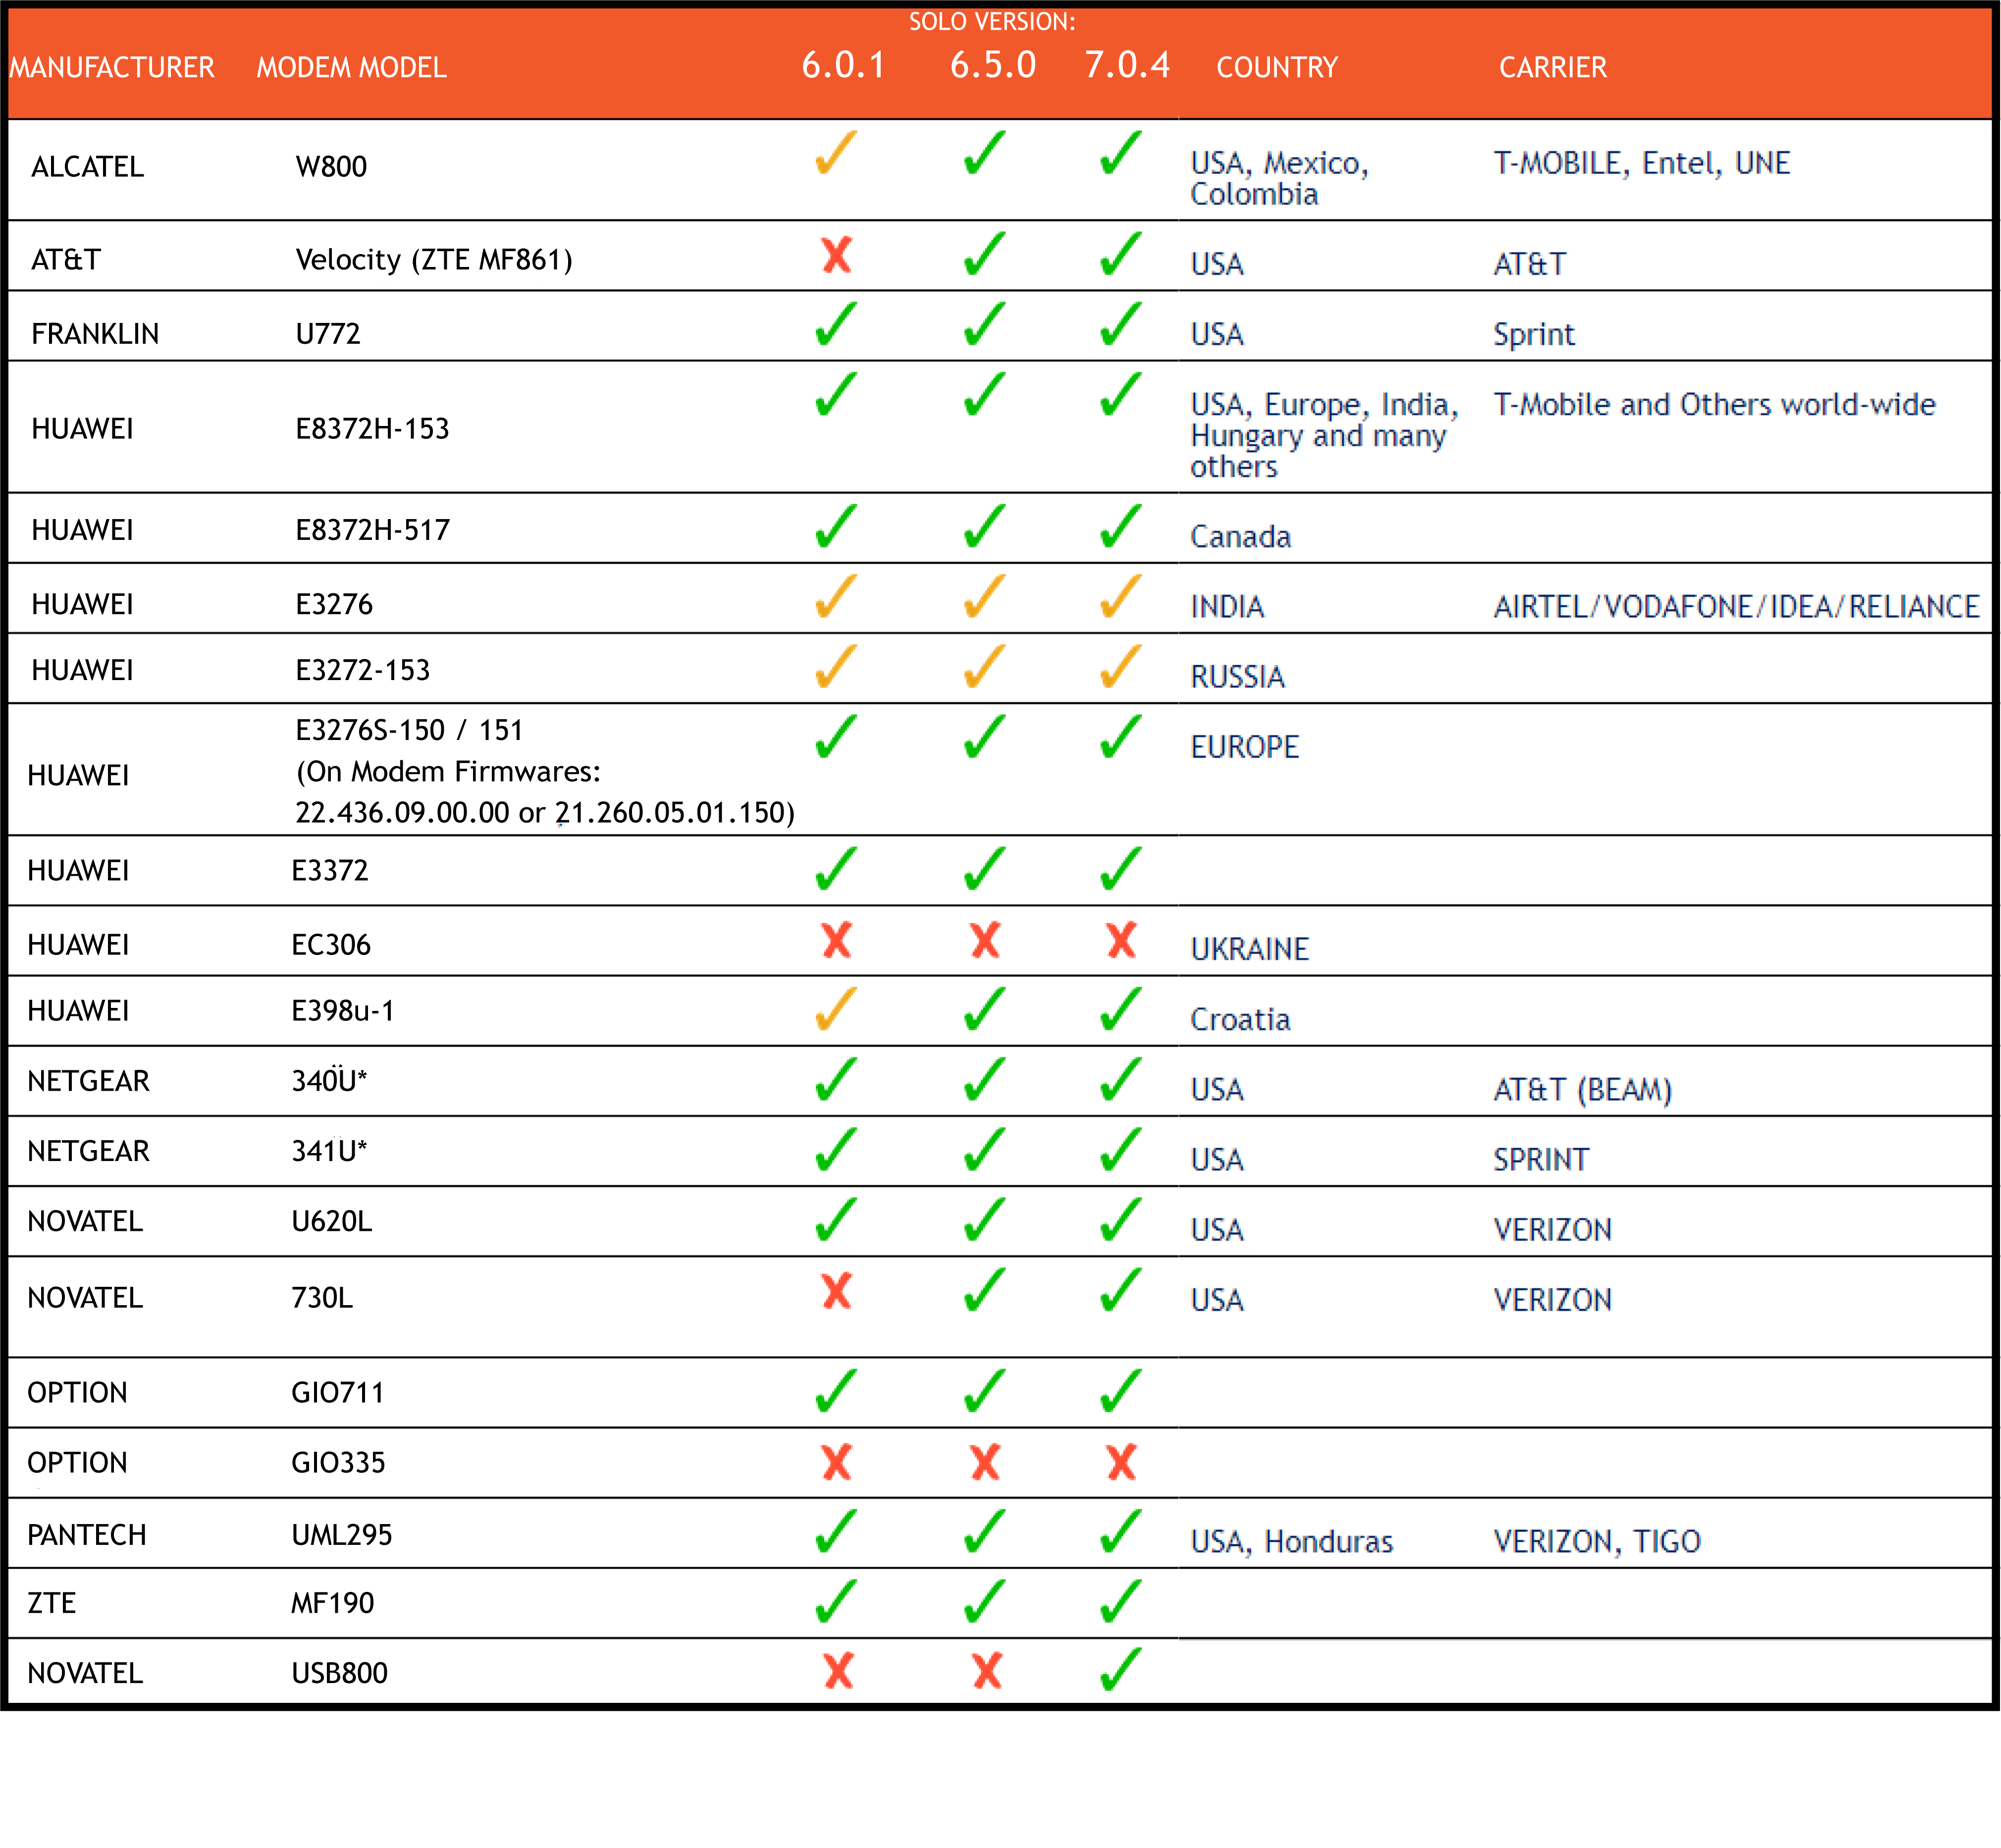Click the green check for E398u-1 under 7.0.4
This screenshot has height=1848, width=2001.
coord(1120,1009)
